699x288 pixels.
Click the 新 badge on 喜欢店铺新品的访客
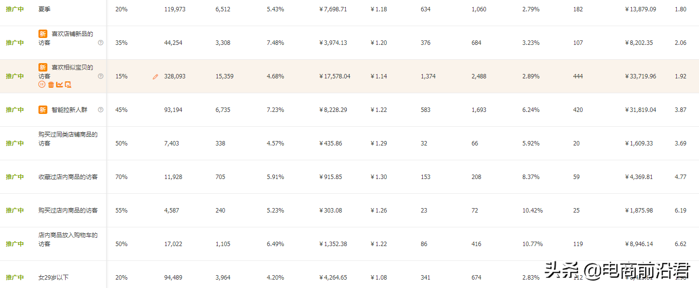click(x=43, y=34)
